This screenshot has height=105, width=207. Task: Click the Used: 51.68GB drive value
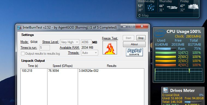point(172,98)
